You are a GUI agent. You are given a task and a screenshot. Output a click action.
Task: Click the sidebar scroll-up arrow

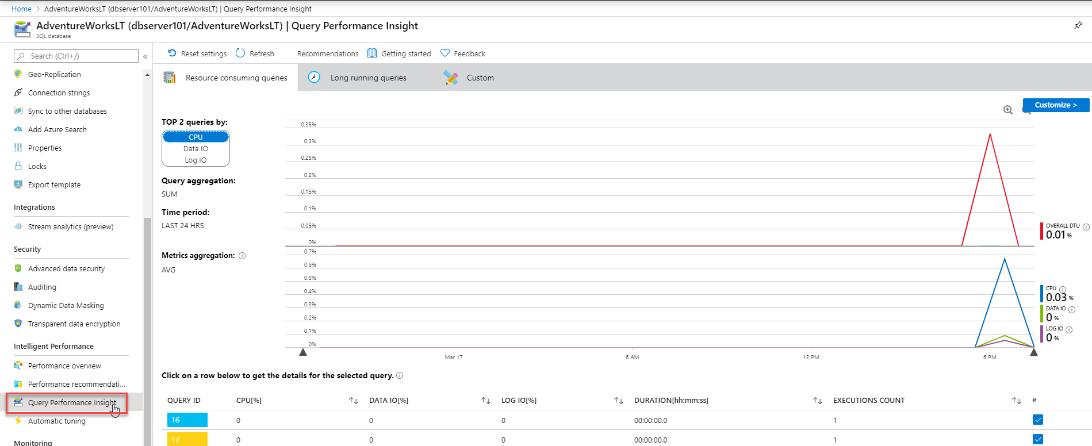(x=147, y=75)
